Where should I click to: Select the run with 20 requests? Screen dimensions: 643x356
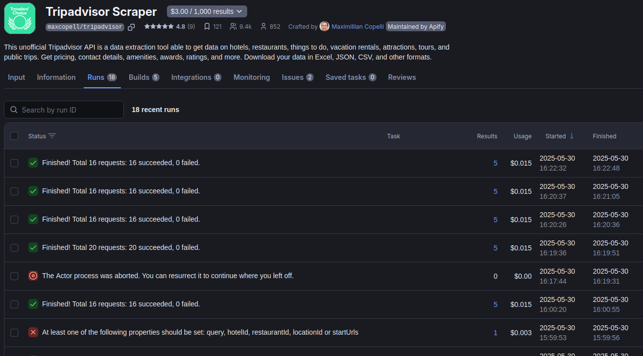(x=14, y=248)
